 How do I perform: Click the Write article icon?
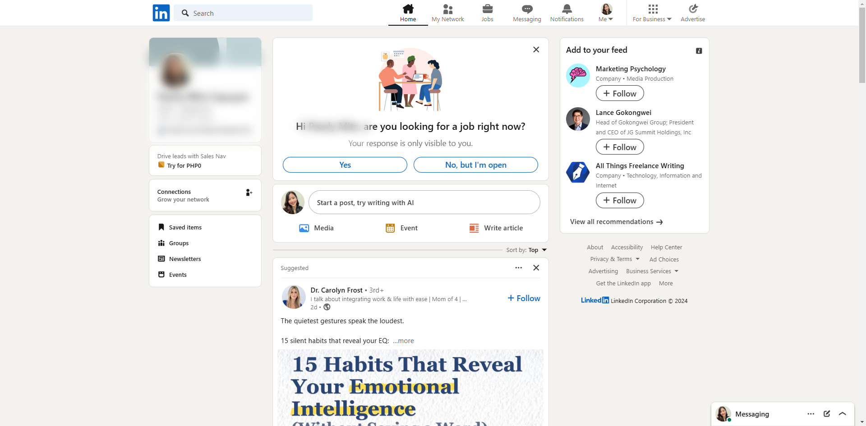pos(474,228)
